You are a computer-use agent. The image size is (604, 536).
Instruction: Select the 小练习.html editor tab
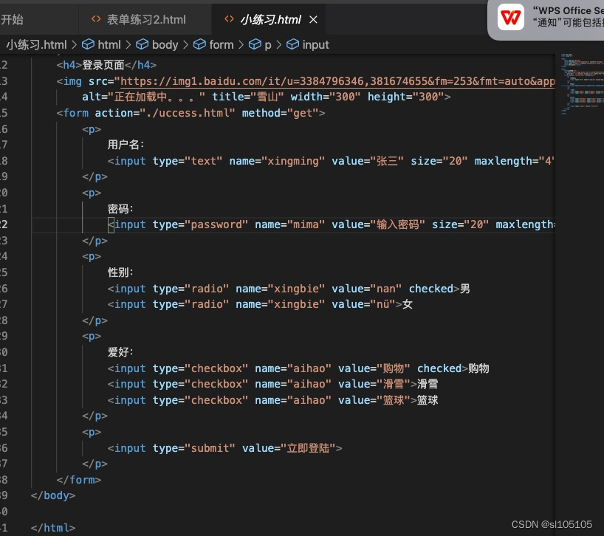point(270,19)
